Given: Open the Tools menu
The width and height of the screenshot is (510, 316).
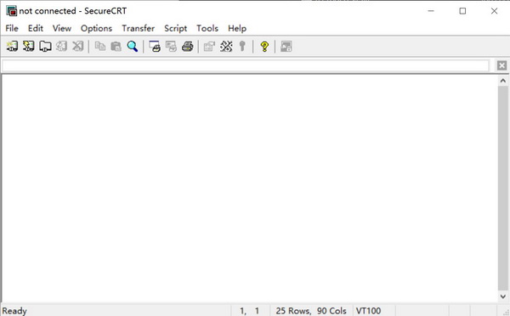Looking at the screenshot, I should [207, 28].
